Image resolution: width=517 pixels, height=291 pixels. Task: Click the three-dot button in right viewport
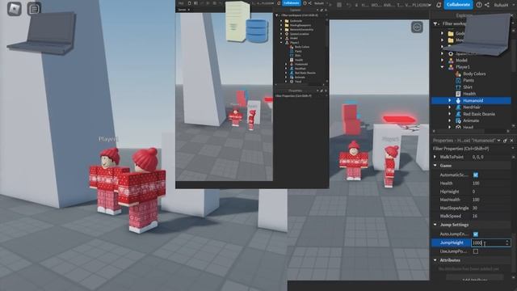point(417,27)
